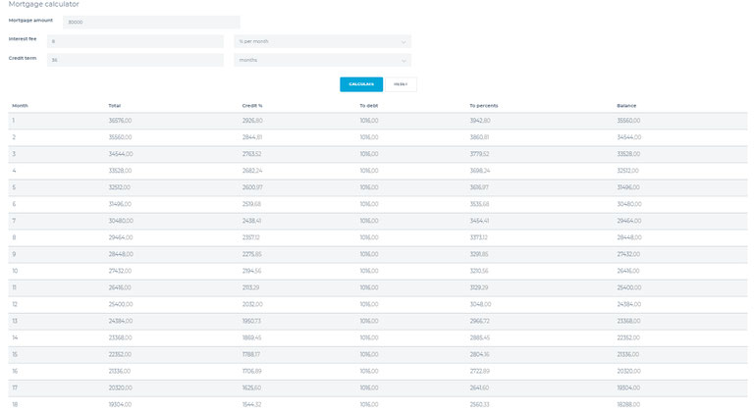The image size is (754, 413).
Task: Click month number 13 in the table
Action: pyautogui.click(x=15, y=321)
